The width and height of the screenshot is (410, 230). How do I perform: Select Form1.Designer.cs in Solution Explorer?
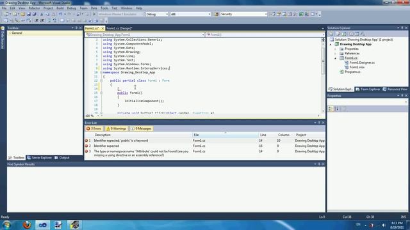pyautogui.click(x=362, y=63)
